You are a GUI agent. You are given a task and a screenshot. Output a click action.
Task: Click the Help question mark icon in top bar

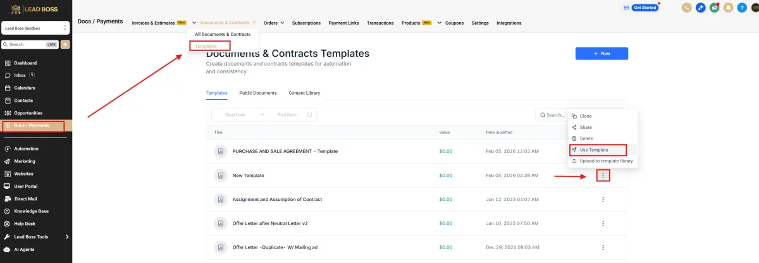(x=742, y=8)
